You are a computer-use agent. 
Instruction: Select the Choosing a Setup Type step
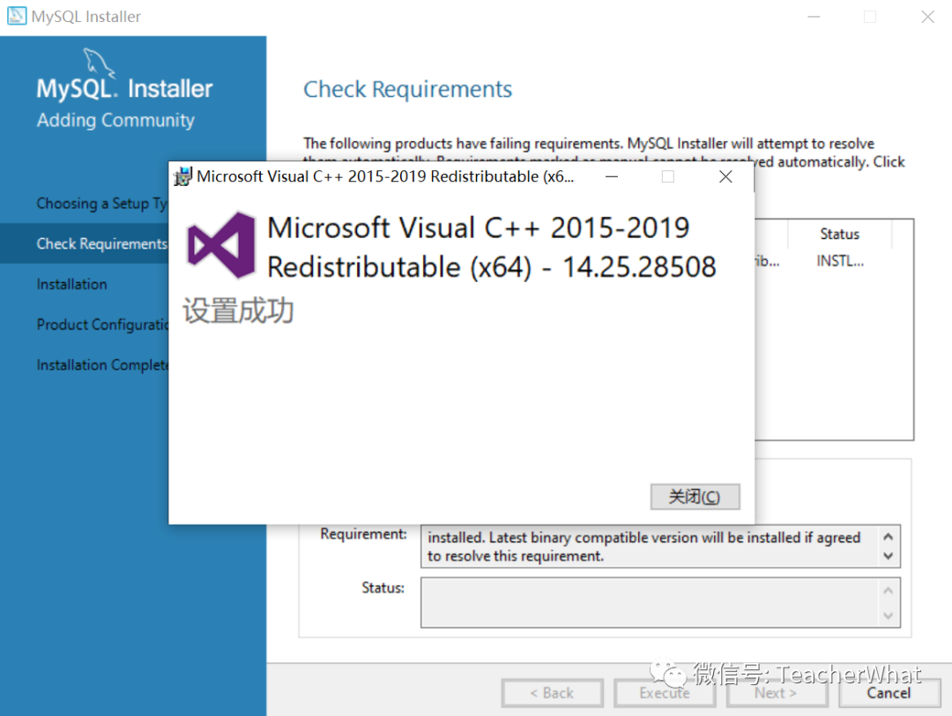click(102, 204)
